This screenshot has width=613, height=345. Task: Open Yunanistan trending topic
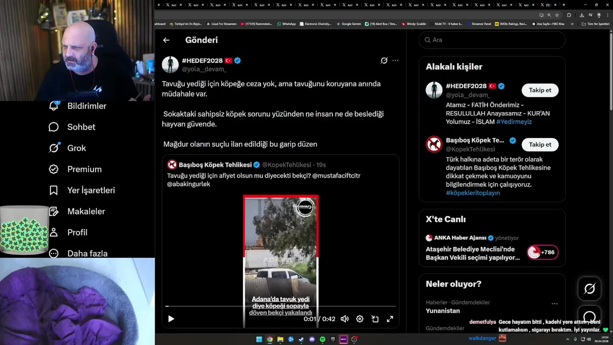click(x=443, y=310)
